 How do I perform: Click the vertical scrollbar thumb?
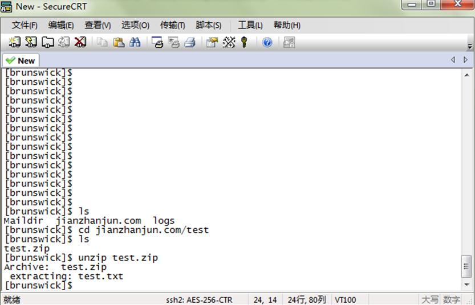click(466, 266)
